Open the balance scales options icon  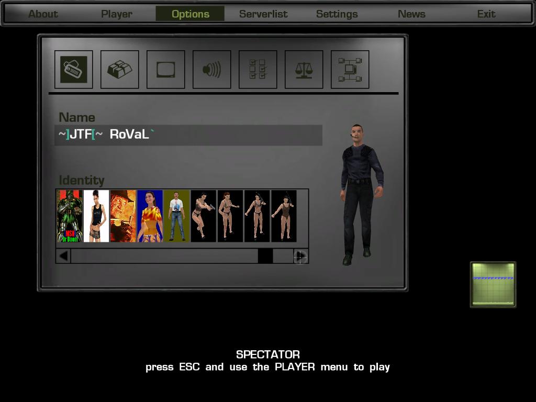[304, 70]
